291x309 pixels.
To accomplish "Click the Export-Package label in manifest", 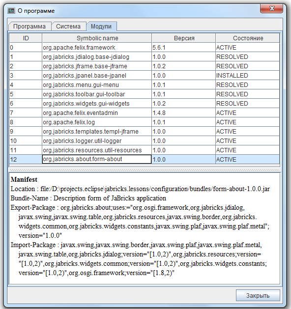I will click(x=33, y=207).
